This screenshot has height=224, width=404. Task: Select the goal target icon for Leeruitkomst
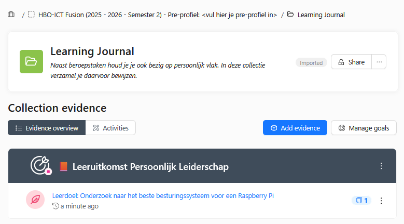pos(40,165)
